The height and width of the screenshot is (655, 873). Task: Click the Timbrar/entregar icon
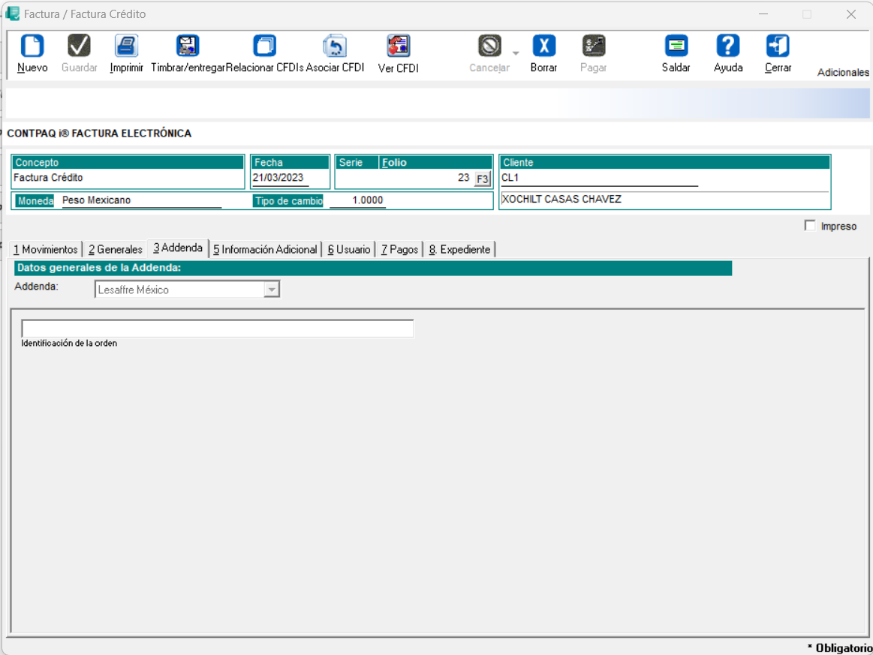click(188, 47)
